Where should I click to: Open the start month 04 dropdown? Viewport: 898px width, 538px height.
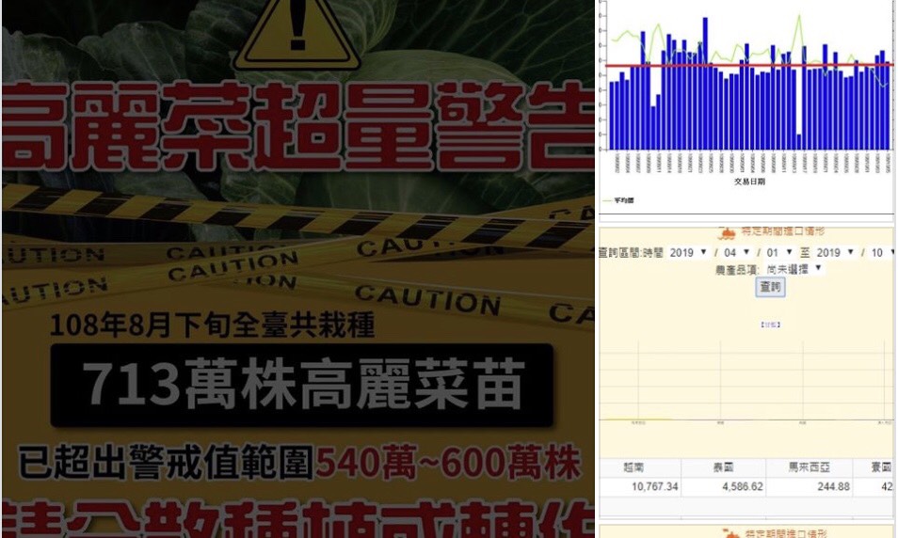pos(736,252)
